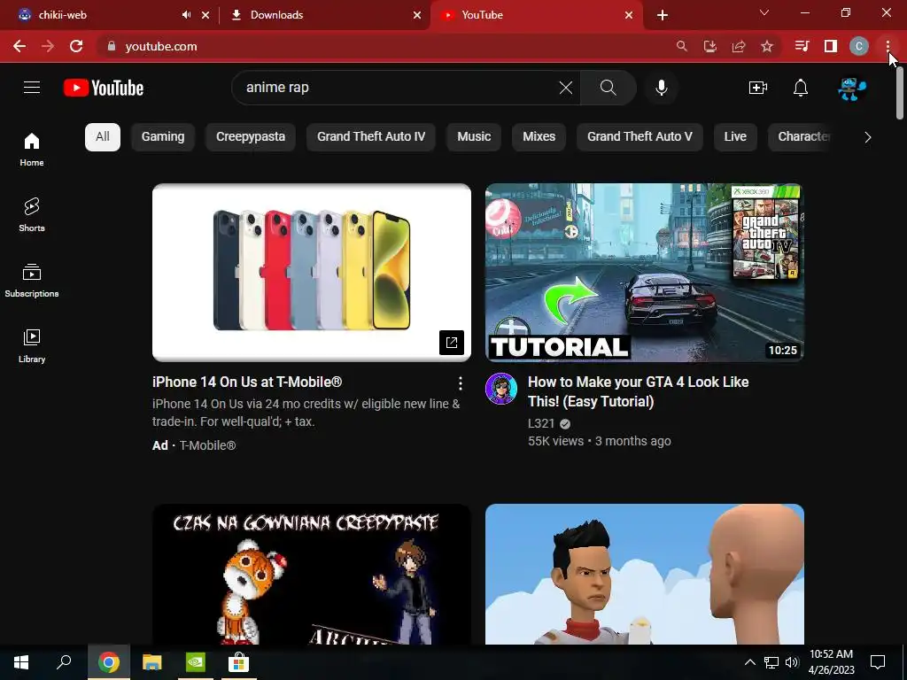This screenshot has width=907, height=680.
Task: Select the Grand Theft Auto IV chip
Action: (371, 137)
